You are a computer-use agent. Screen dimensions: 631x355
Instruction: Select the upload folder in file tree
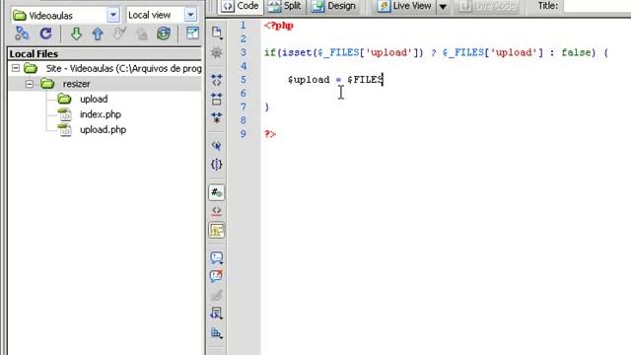coord(94,99)
